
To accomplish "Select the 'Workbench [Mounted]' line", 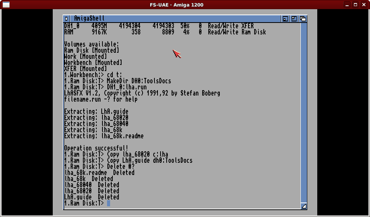I will click(x=93, y=63).
